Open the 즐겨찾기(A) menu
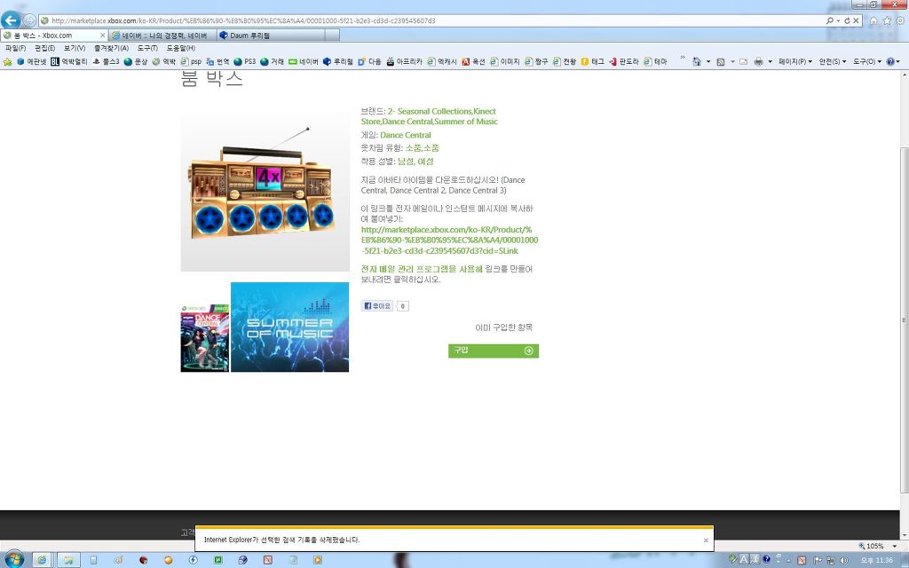 (109, 48)
